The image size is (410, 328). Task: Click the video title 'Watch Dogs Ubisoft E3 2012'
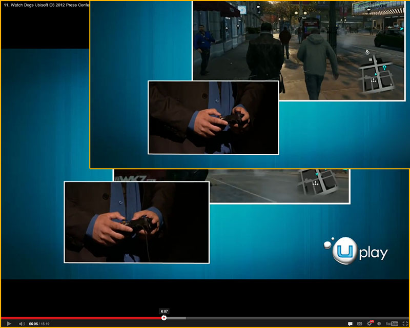[x=46, y=5]
